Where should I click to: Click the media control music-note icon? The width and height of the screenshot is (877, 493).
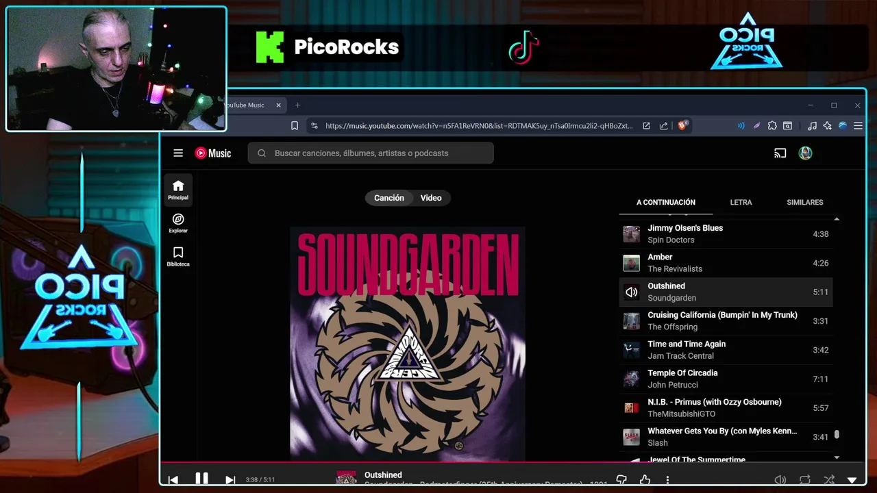point(812,126)
